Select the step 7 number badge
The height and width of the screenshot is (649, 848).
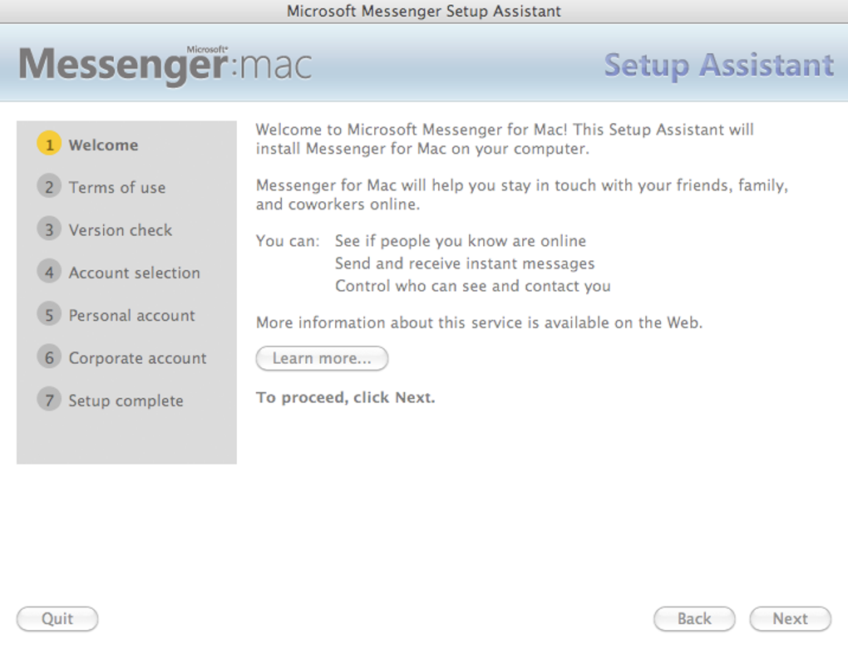[x=49, y=401]
